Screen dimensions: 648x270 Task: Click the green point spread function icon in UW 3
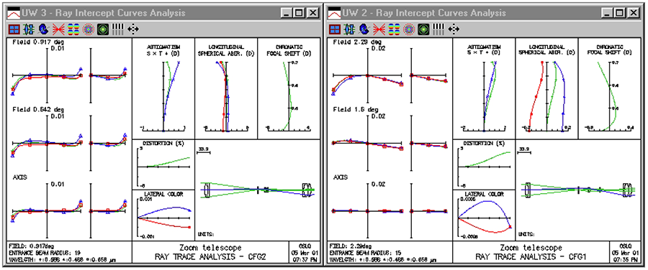(x=103, y=29)
